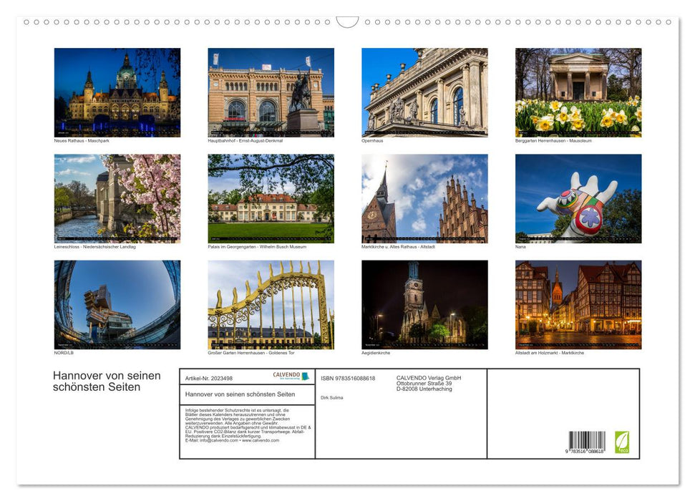Select the Goldenes Tor golden gate photo
Viewport: 695px width, 501px height.
click(271, 304)
